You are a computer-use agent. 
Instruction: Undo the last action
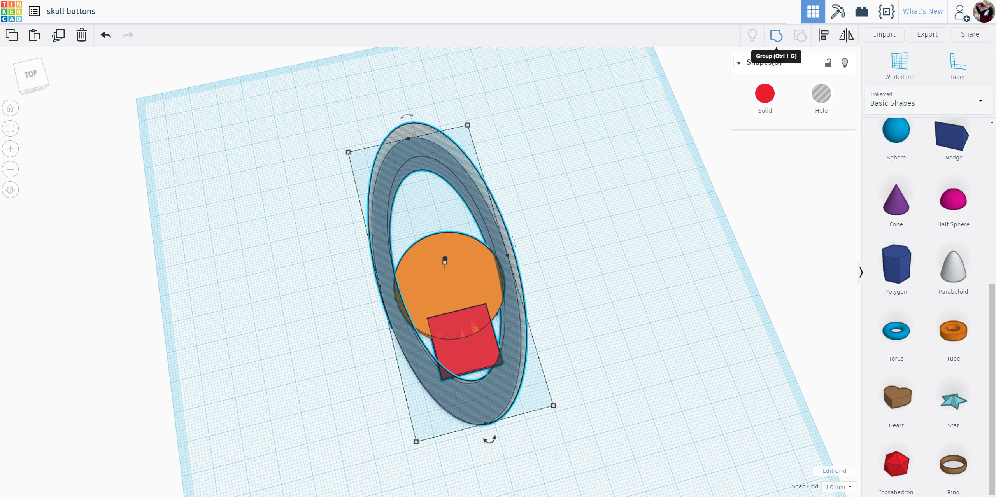coord(105,35)
